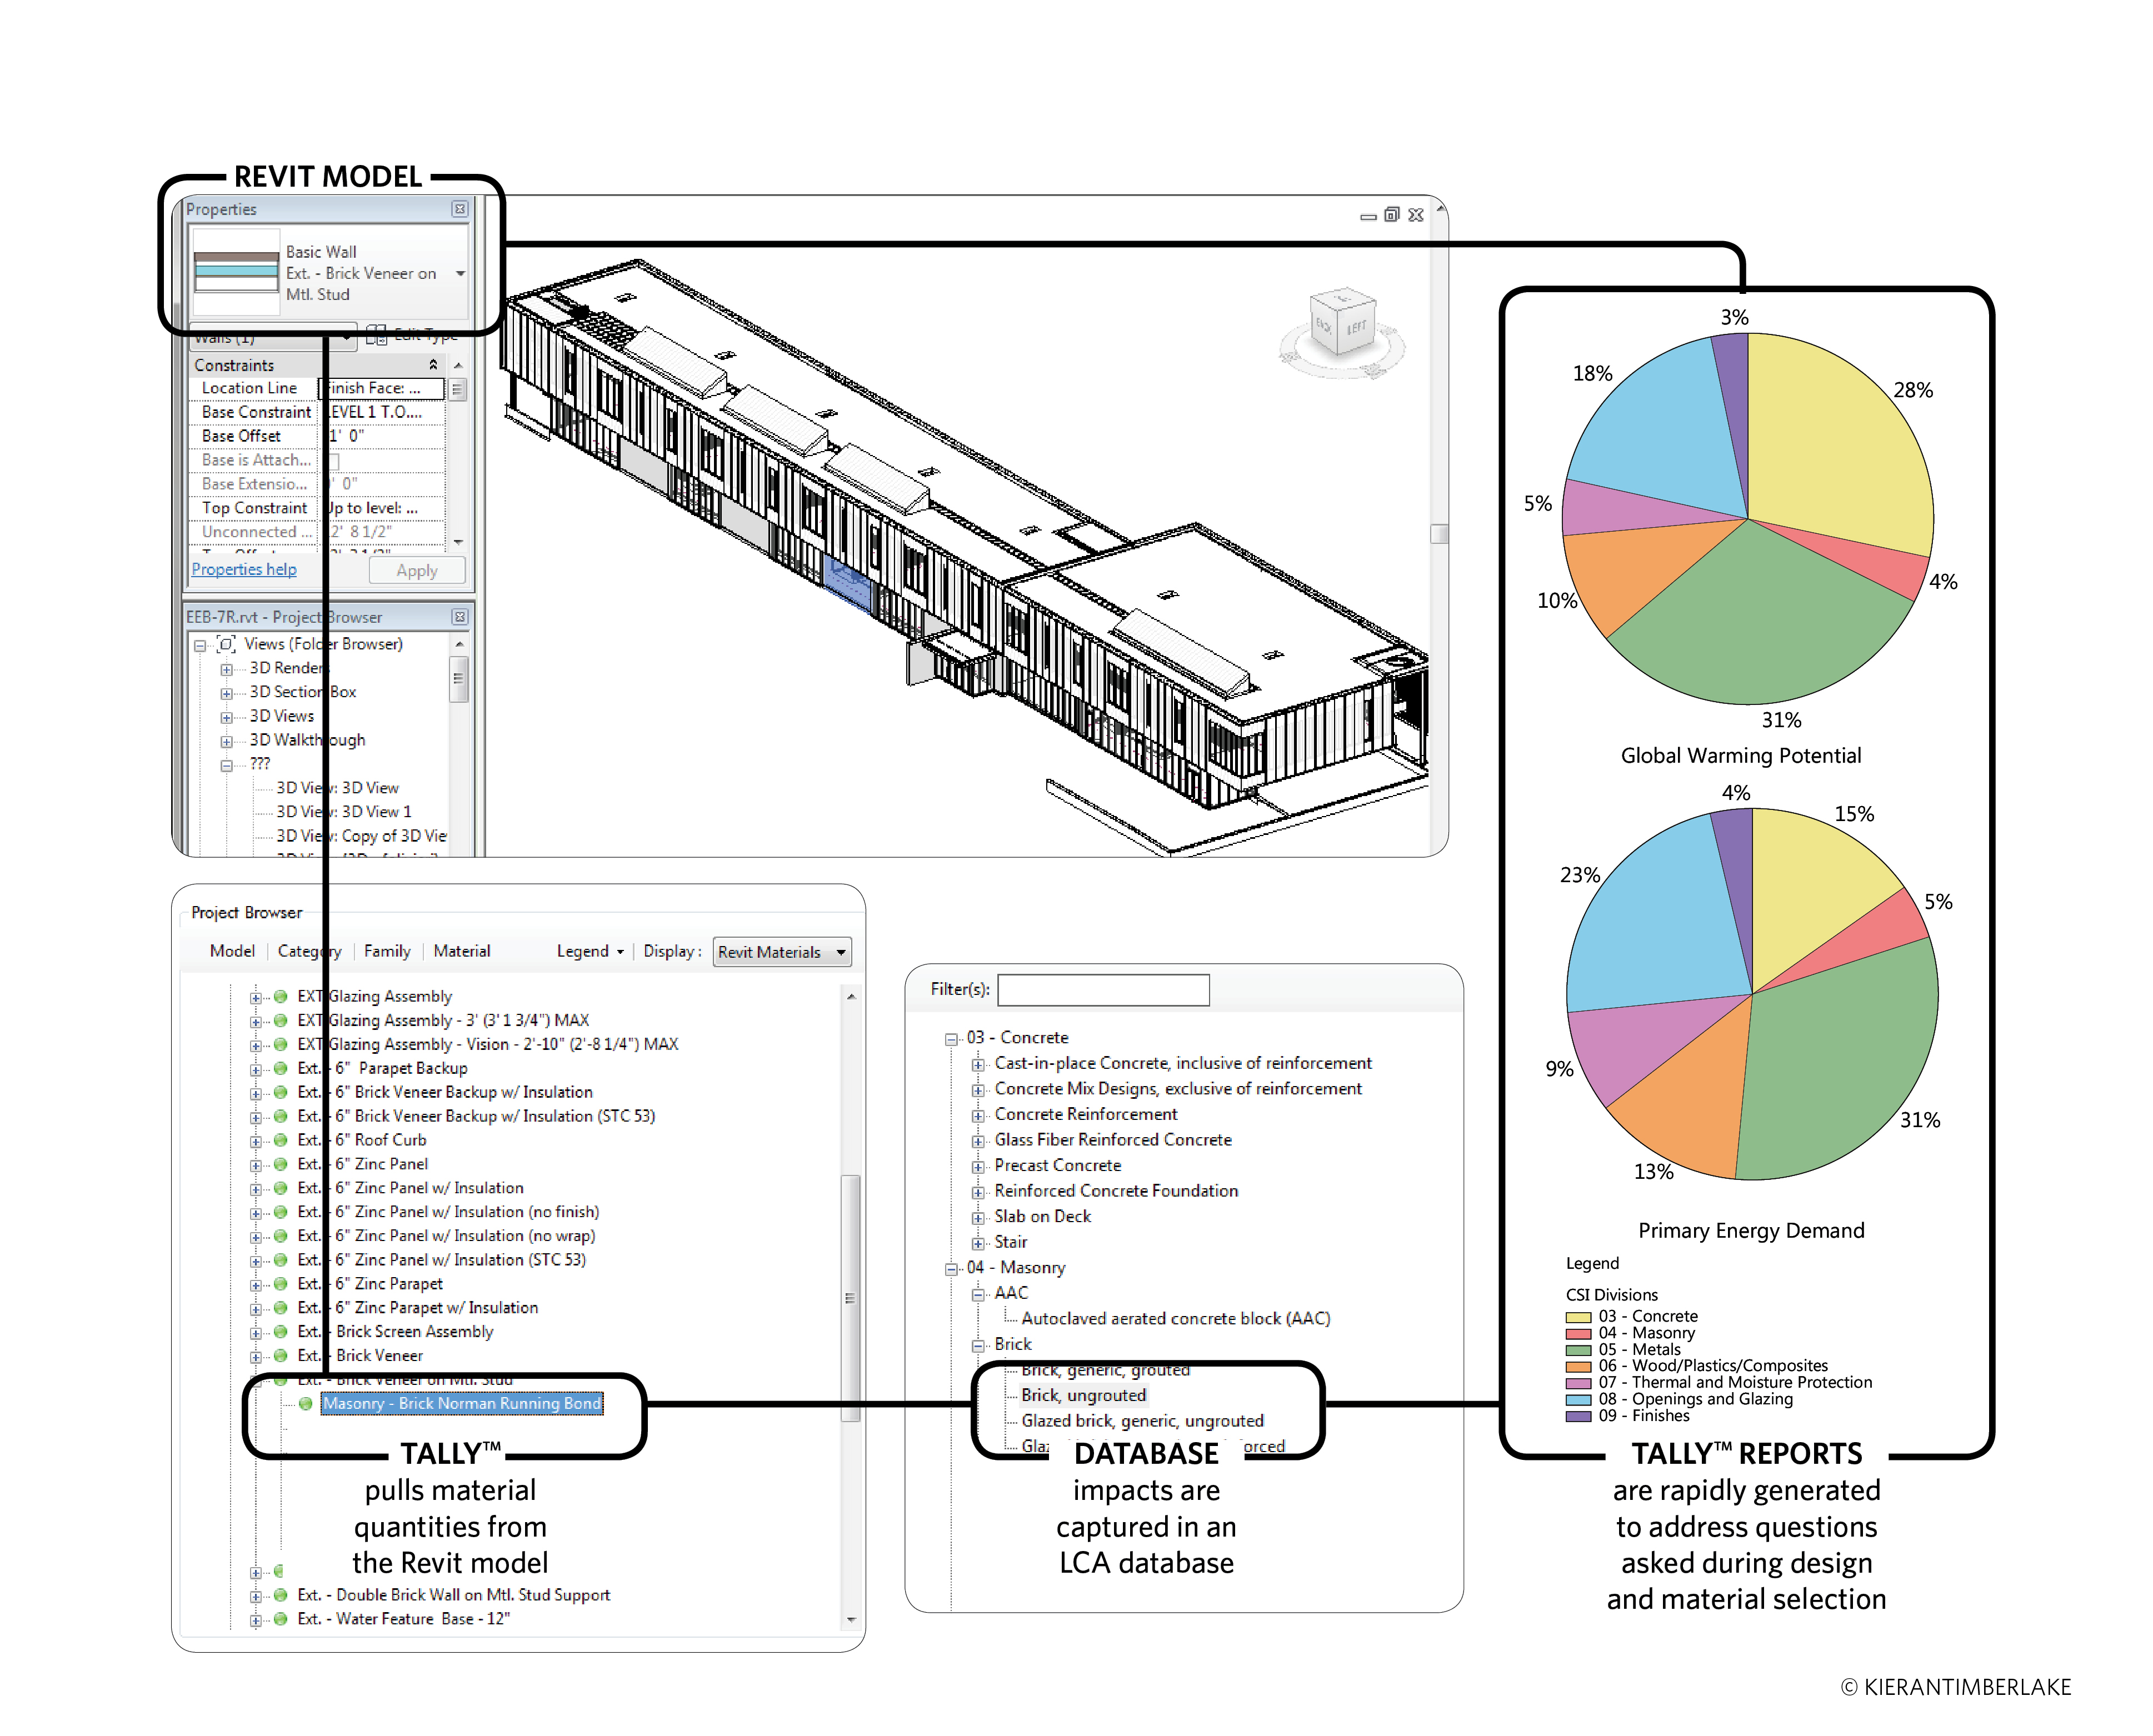Open the wall type selector dropdown
2153x1736 pixels.
click(460, 273)
